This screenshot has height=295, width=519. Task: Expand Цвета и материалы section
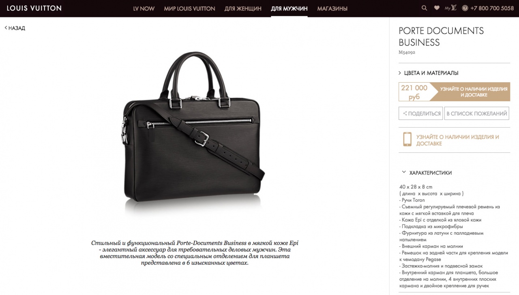point(429,73)
